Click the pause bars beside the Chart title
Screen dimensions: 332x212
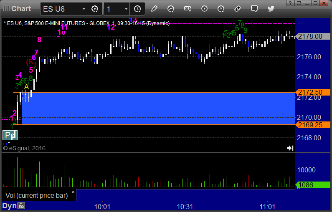(6, 9)
